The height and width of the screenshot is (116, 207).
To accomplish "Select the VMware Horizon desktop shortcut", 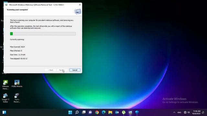I will tap(5, 85).
